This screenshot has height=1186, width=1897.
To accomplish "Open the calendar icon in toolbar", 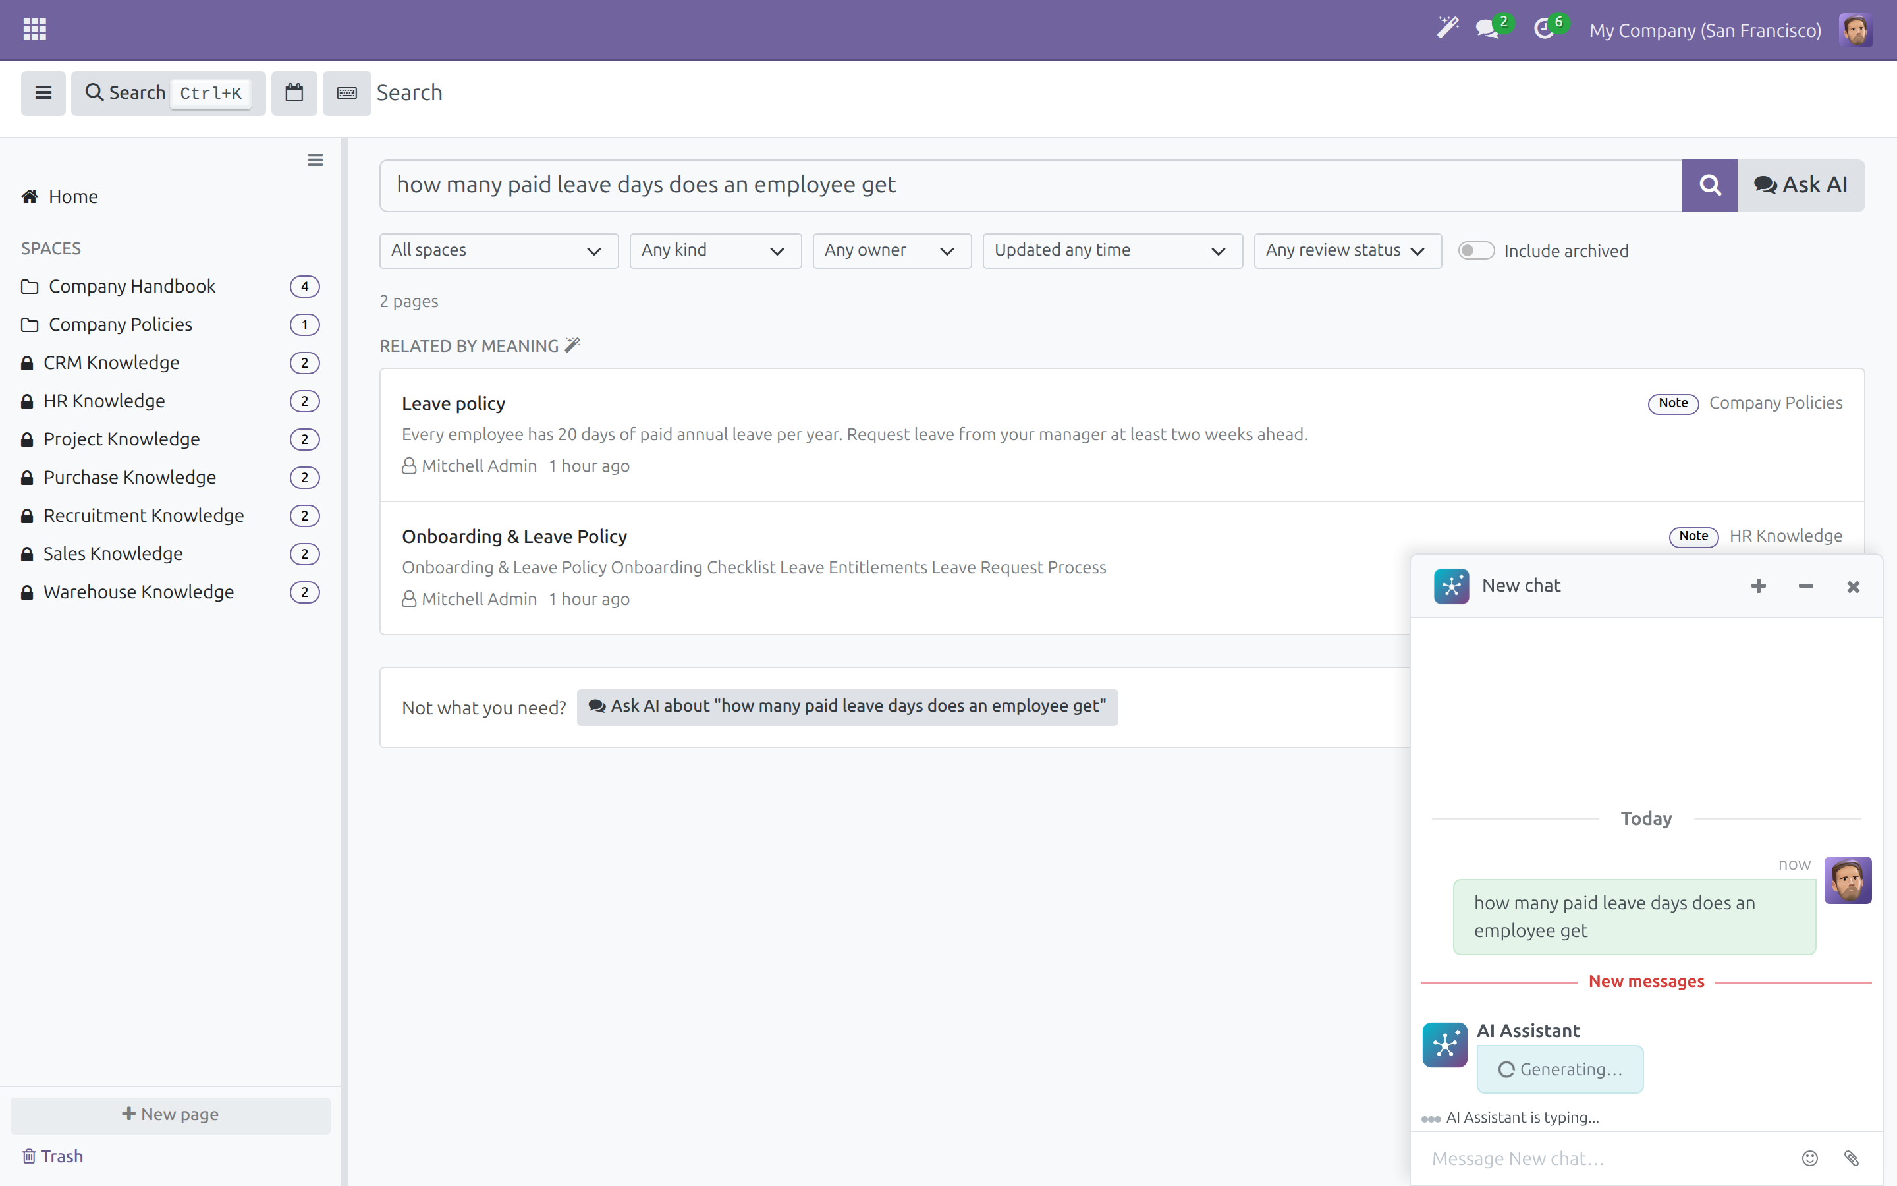I will click(x=294, y=92).
